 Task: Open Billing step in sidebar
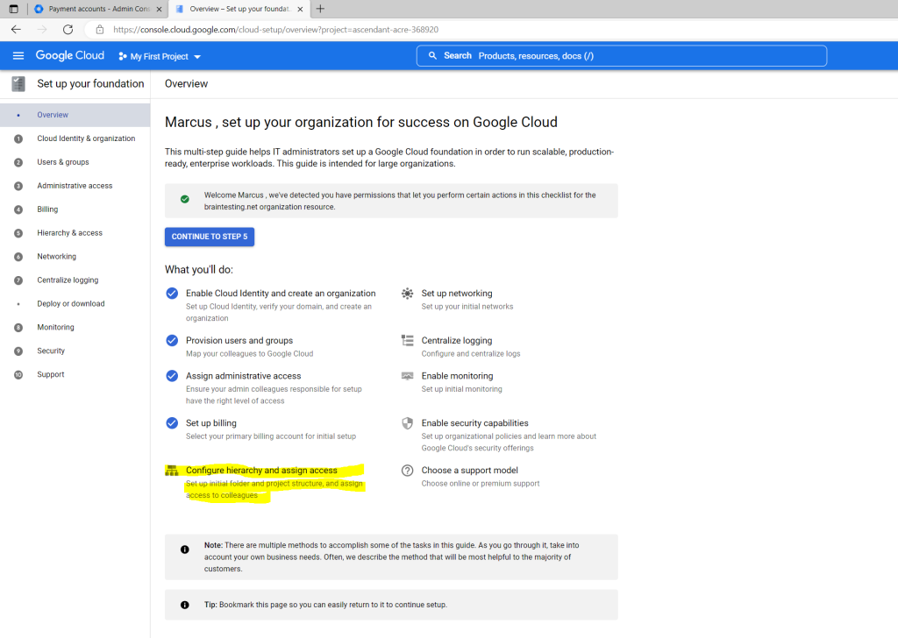pyautogui.click(x=75, y=209)
